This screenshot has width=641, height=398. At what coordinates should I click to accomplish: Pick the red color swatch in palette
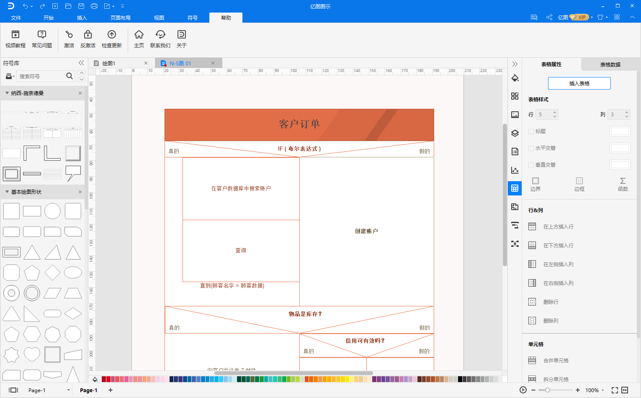(108, 379)
